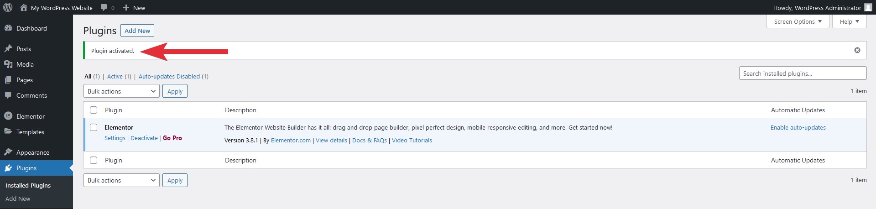Click the Dashboard gauge icon

8,28
